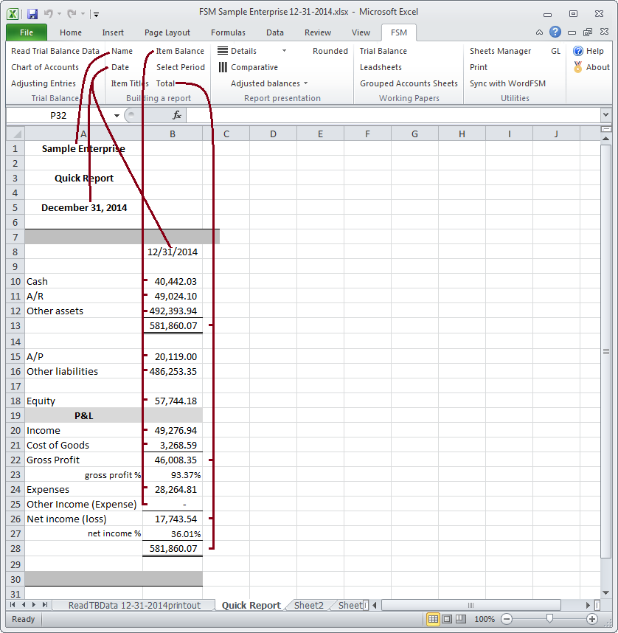Open the Name Box dropdown arrow

click(x=117, y=115)
